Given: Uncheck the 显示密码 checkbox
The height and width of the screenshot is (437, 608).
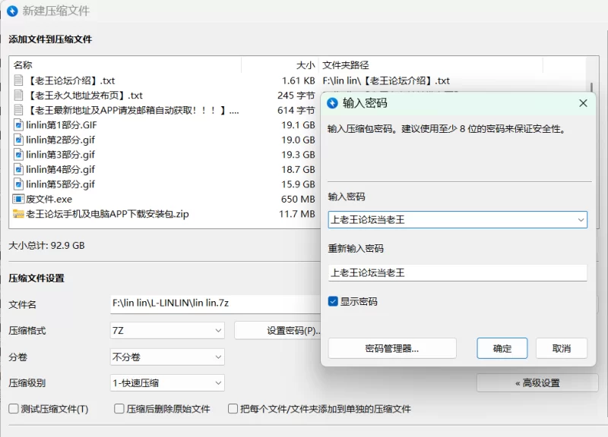Looking at the screenshot, I should pos(333,301).
